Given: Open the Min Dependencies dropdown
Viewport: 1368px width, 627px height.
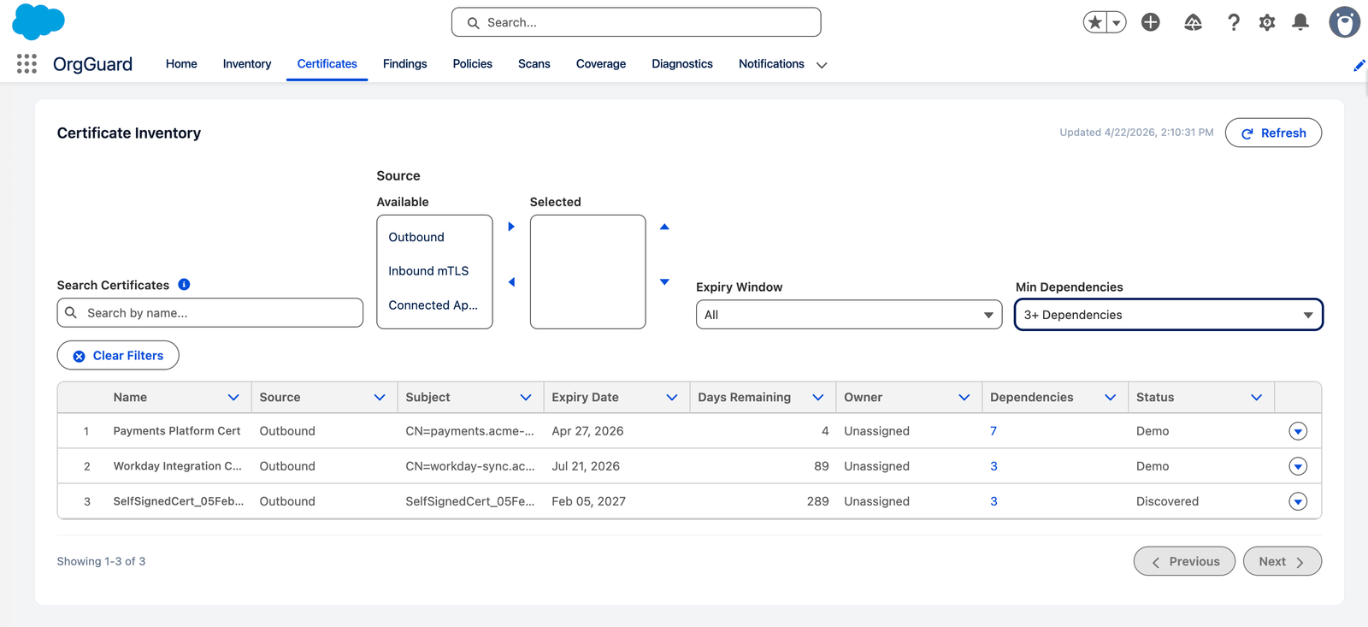Looking at the screenshot, I should click(1169, 315).
